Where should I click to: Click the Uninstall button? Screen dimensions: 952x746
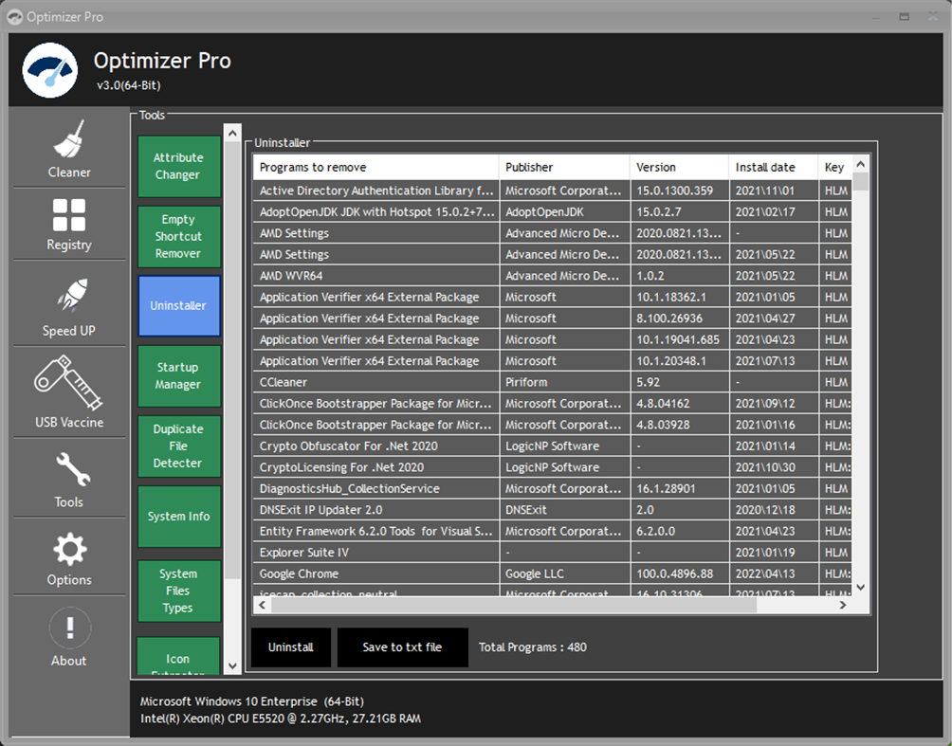pos(291,647)
